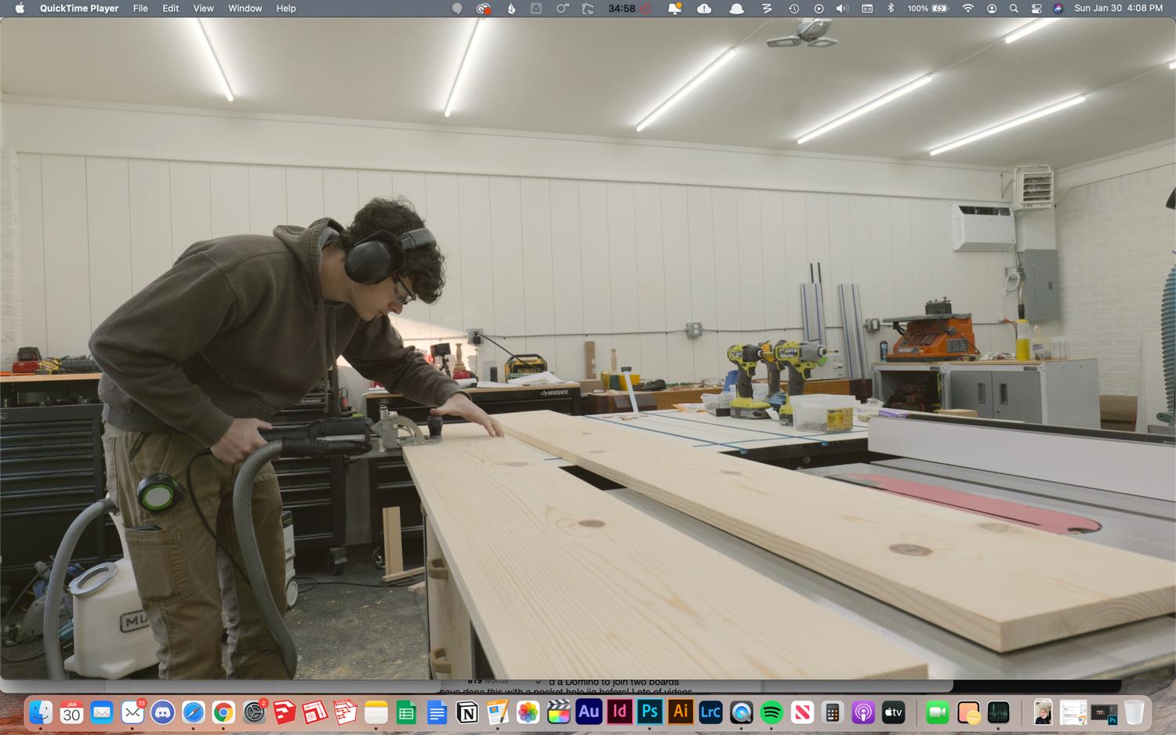This screenshot has height=735, width=1176.
Task: Open System Preferences from the dock
Action: (254, 712)
